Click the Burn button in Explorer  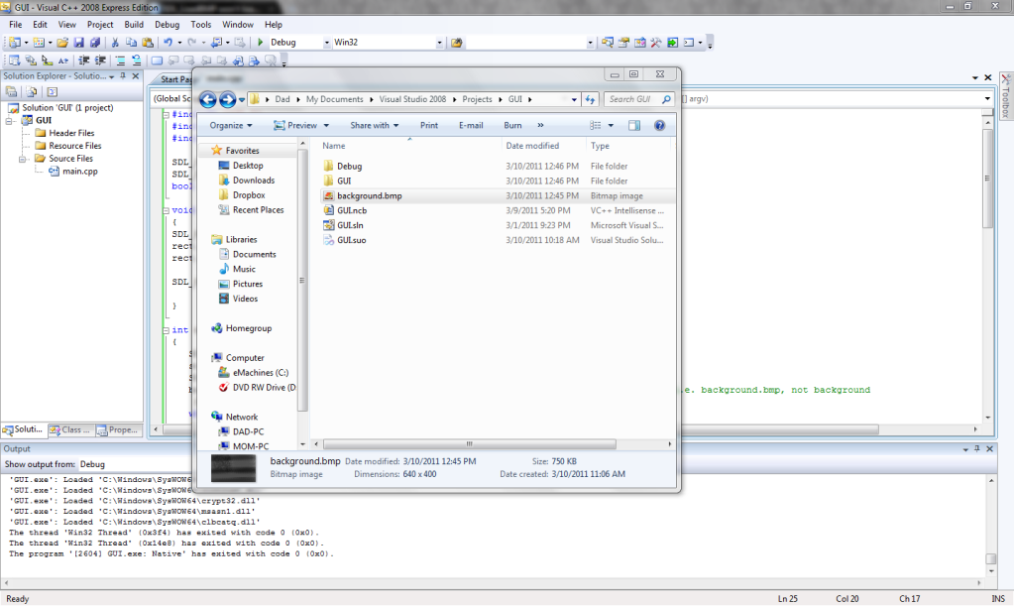(512, 126)
